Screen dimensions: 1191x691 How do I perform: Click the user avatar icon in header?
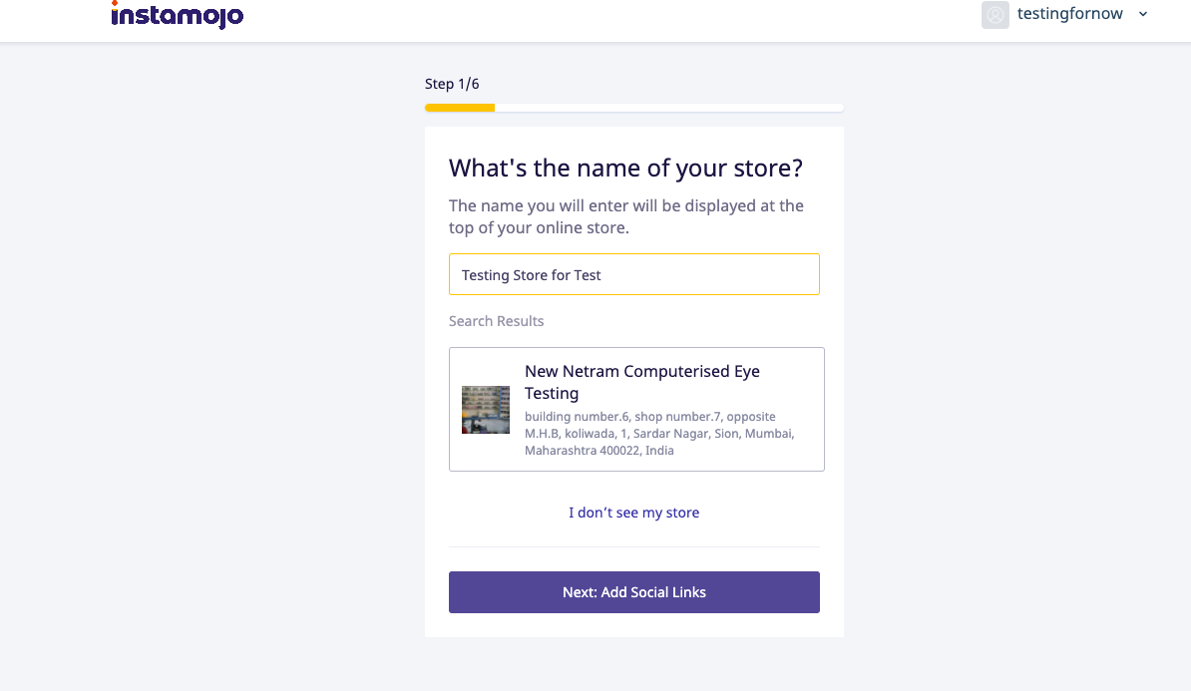coord(994,14)
